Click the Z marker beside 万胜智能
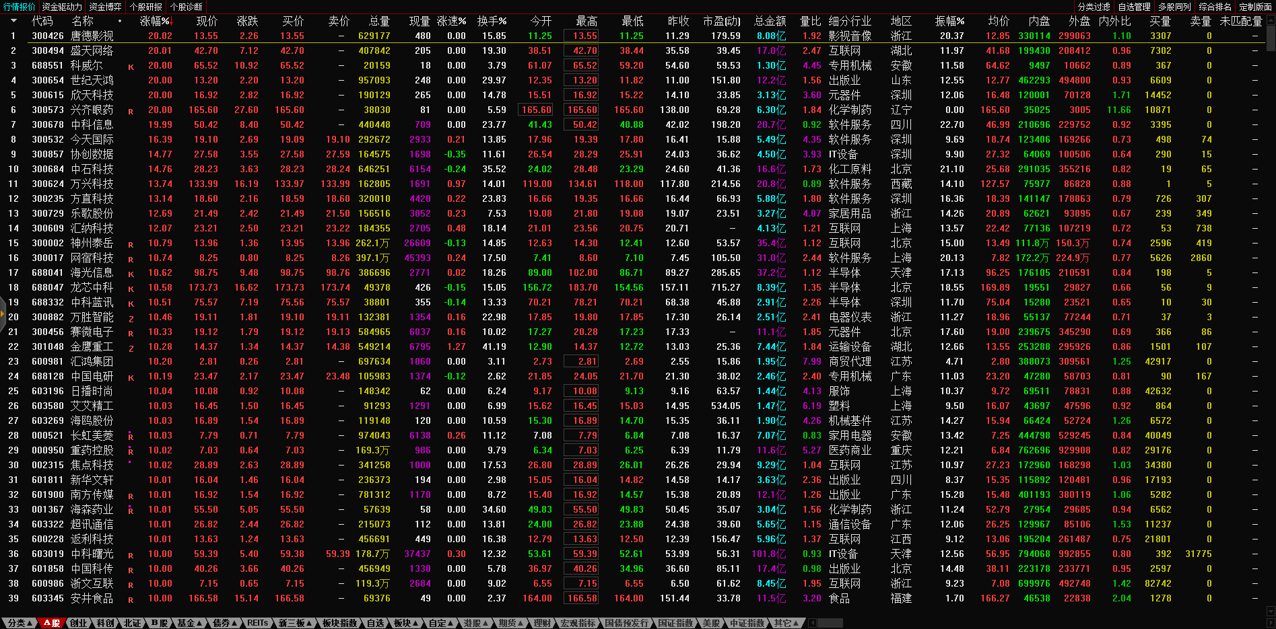 pyautogui.click(x=131, y=318)
